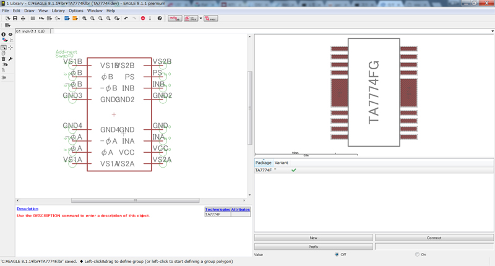Expand the arrow beside PCB service button
The image size is (495, 266).
click(200, 19)
